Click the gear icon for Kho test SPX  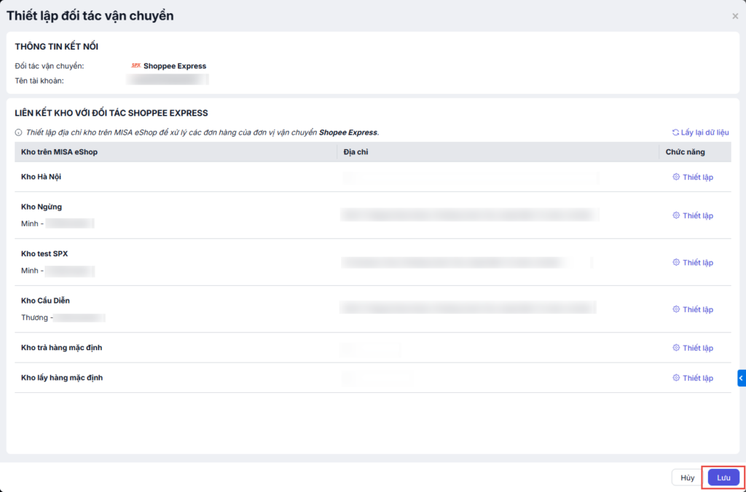point(676,263)
